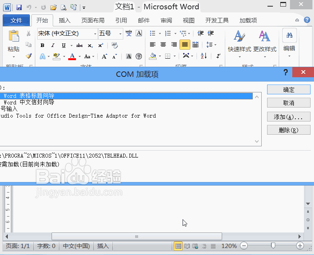This screenshot has width=314, height=255.
Task: Expand the Shading paint bucket dropdown
Action: 160,56
